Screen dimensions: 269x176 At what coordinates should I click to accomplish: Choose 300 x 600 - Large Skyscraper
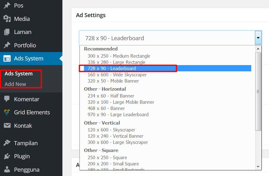[x=118, y=142]
